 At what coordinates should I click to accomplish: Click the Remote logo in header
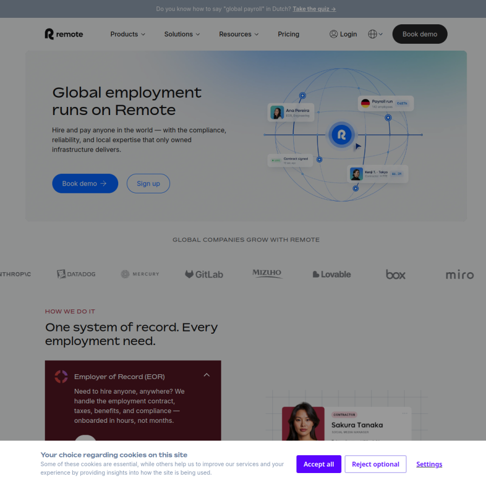point(64,34)
